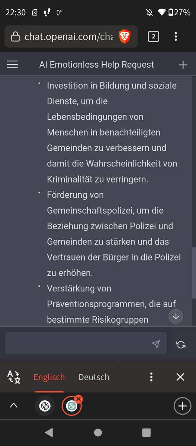Close the active ChatGPT tab via red X
Viewport: 196px width, 446px height.
click(78, 399)
